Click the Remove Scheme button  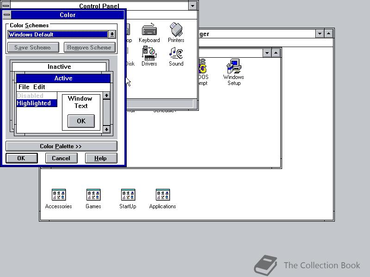(x=89, y=48)
